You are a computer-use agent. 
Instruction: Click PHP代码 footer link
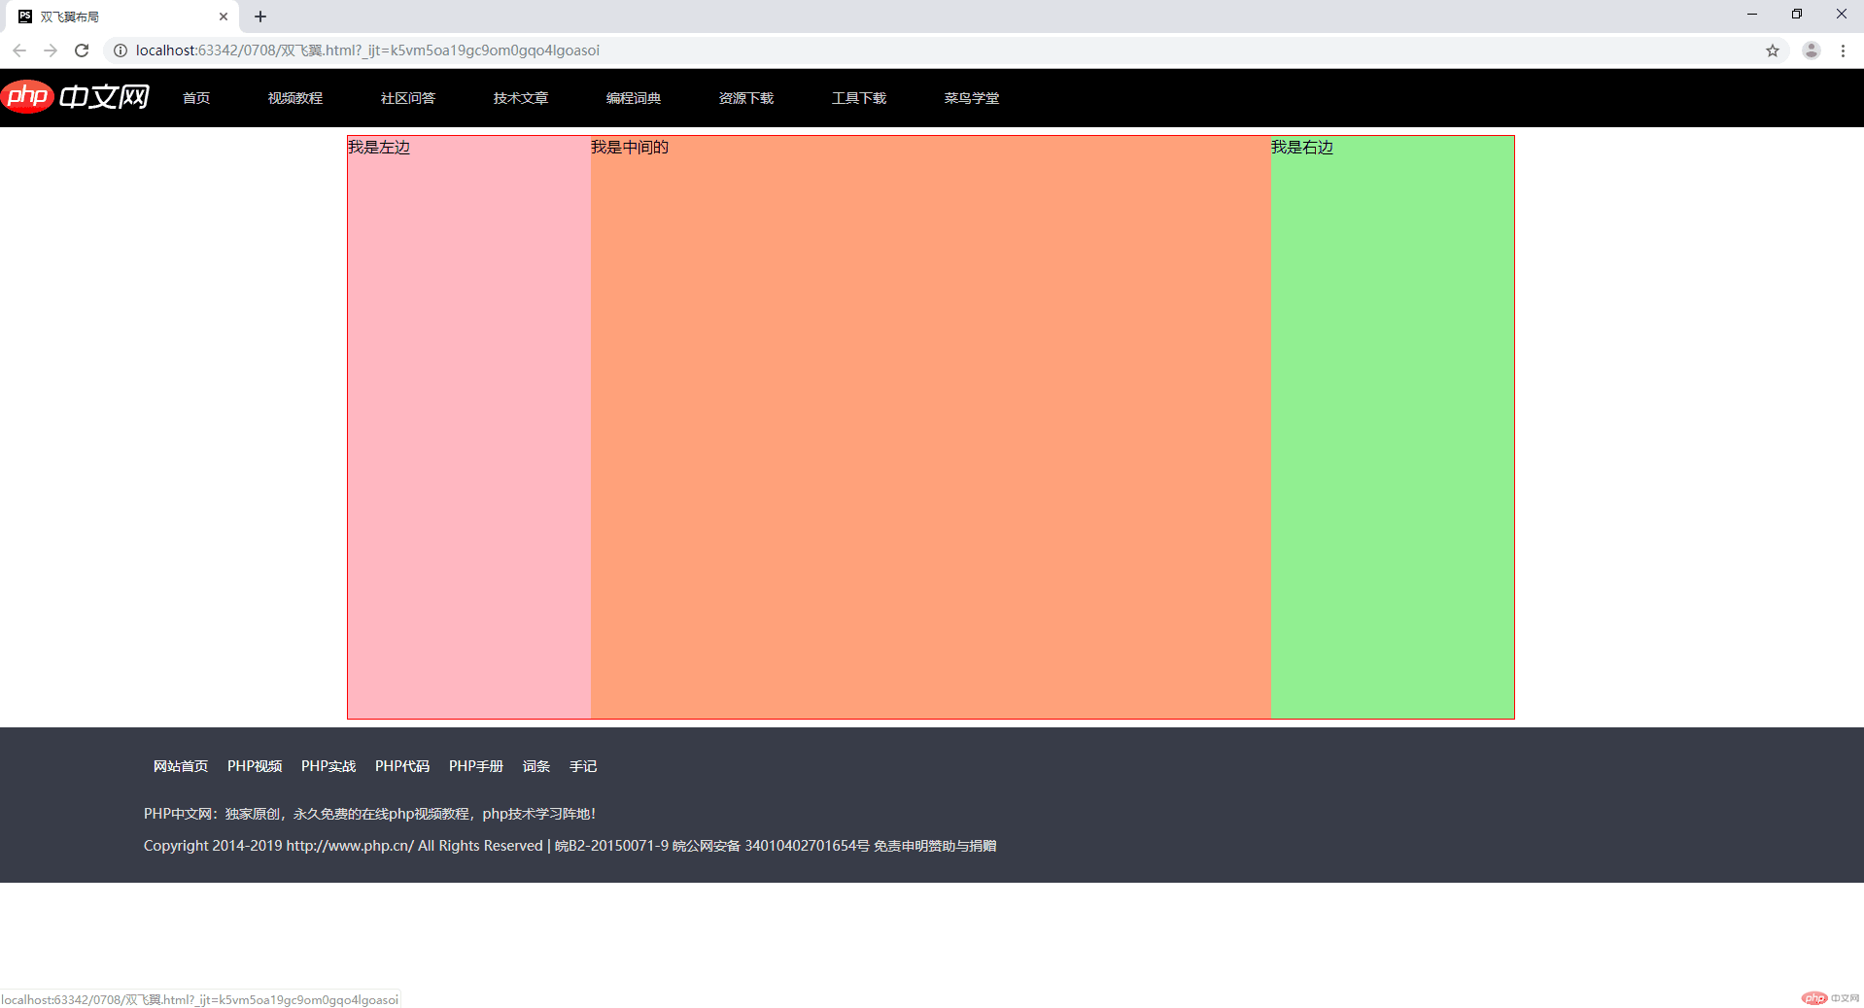[402, 766]
